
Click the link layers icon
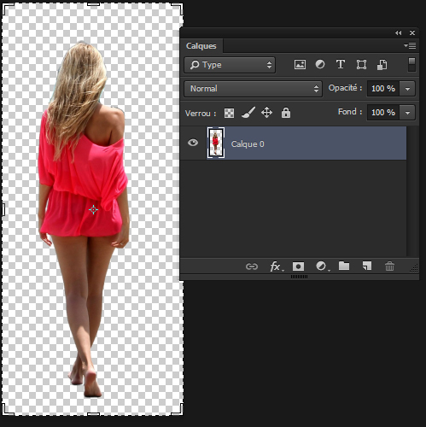252,266
